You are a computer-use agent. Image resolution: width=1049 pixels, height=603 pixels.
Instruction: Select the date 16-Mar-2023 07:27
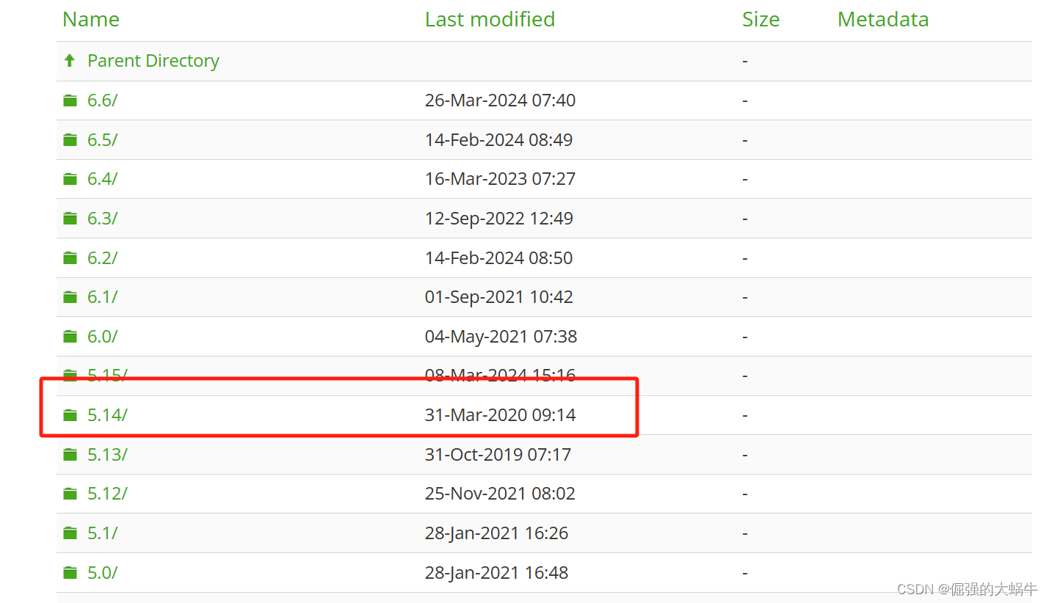(500, 179)
